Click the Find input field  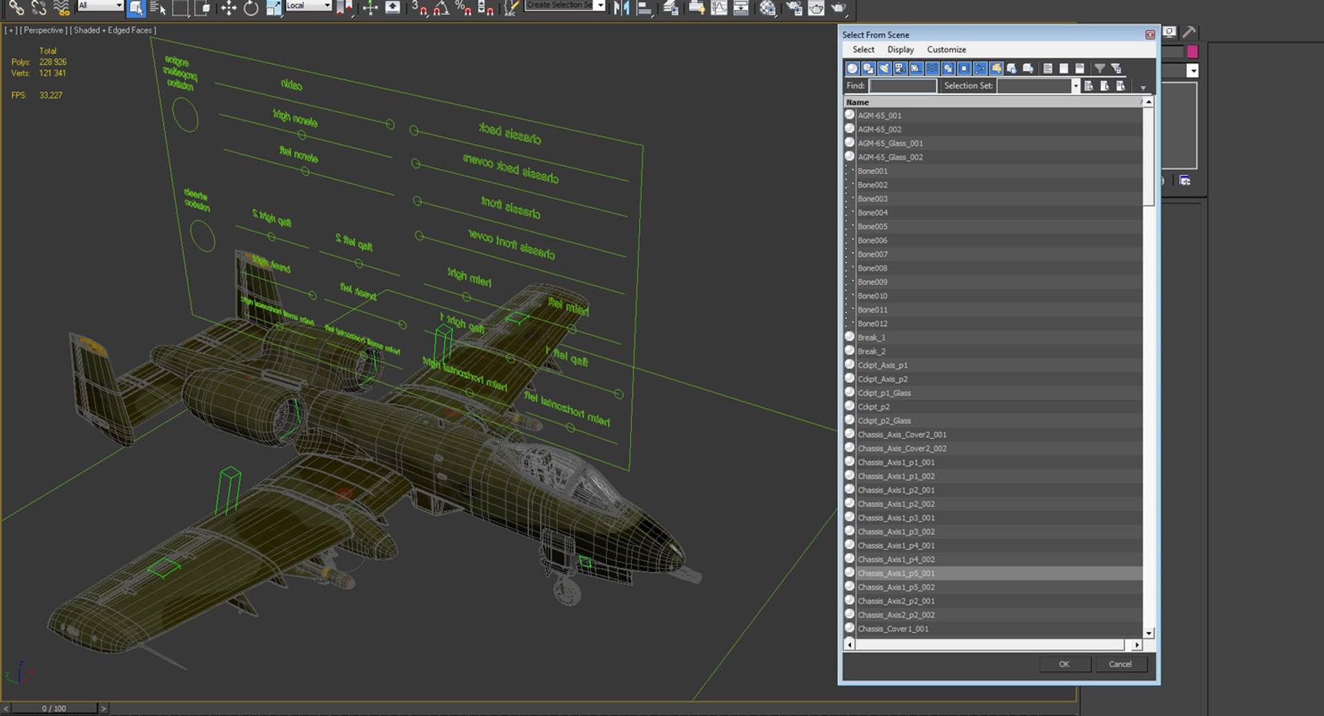902,86
